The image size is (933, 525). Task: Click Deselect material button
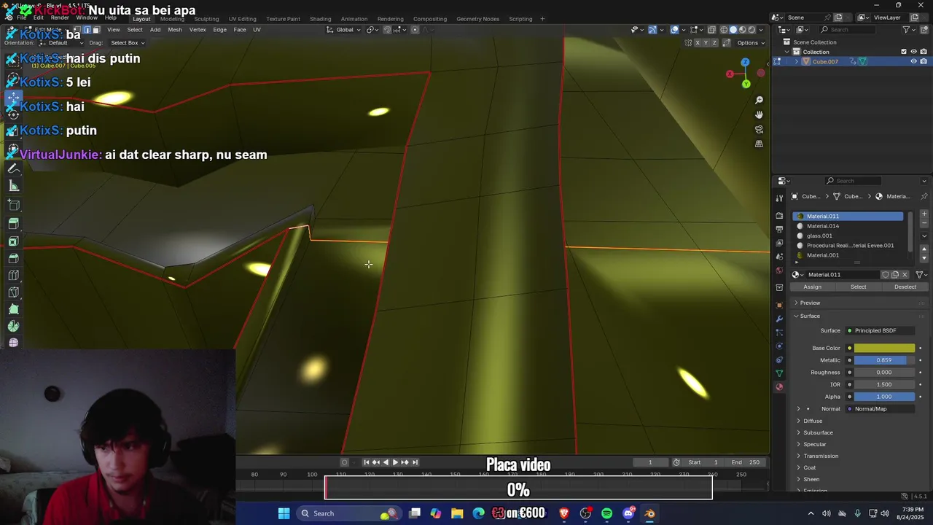point(905,287)
